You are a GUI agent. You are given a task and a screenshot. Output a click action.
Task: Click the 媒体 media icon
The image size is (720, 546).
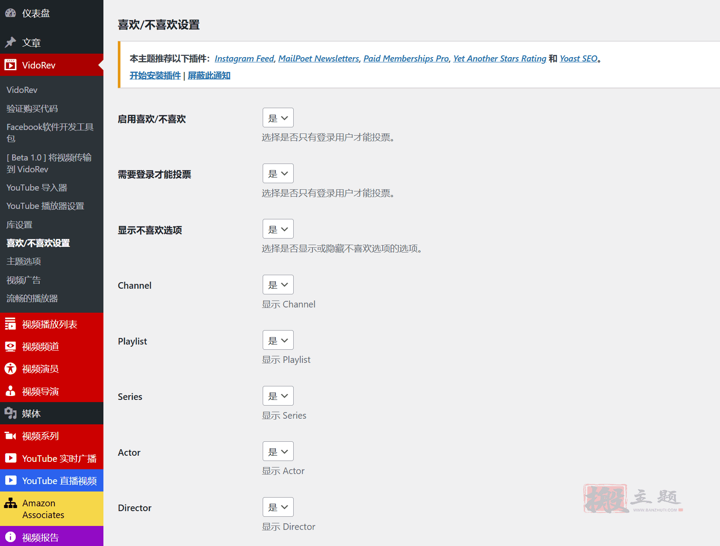tap(10, 413)
